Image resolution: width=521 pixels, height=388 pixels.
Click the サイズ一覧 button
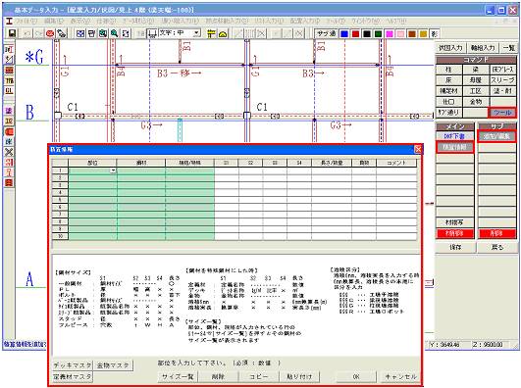point(178,376)
